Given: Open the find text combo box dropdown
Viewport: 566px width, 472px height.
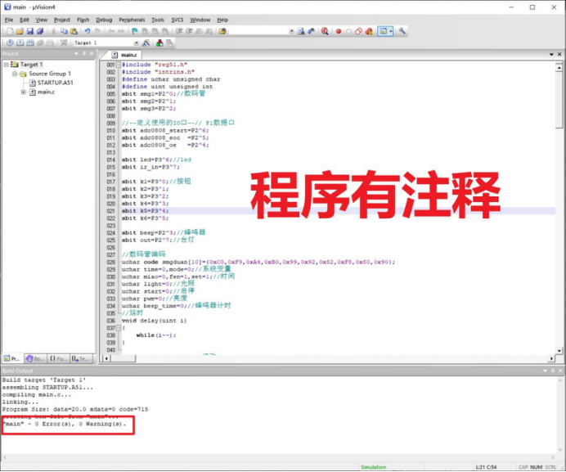Looking at the screenshot, I should [x=291, y=31].
